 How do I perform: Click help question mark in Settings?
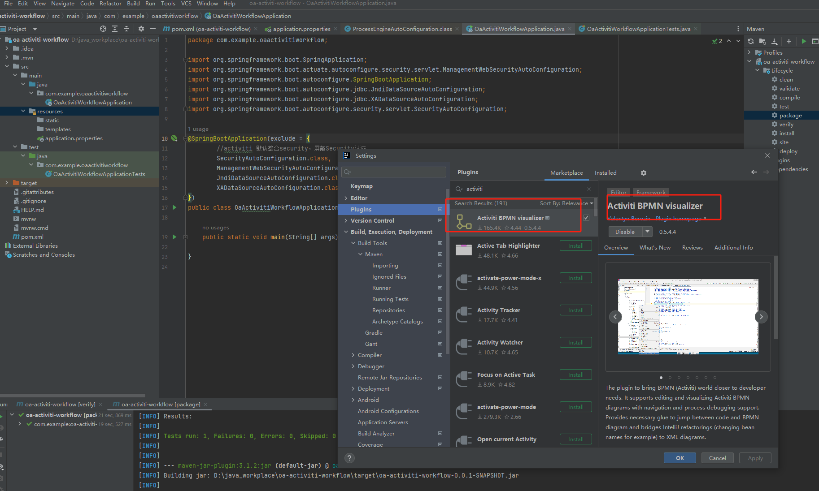pos(349,458)
